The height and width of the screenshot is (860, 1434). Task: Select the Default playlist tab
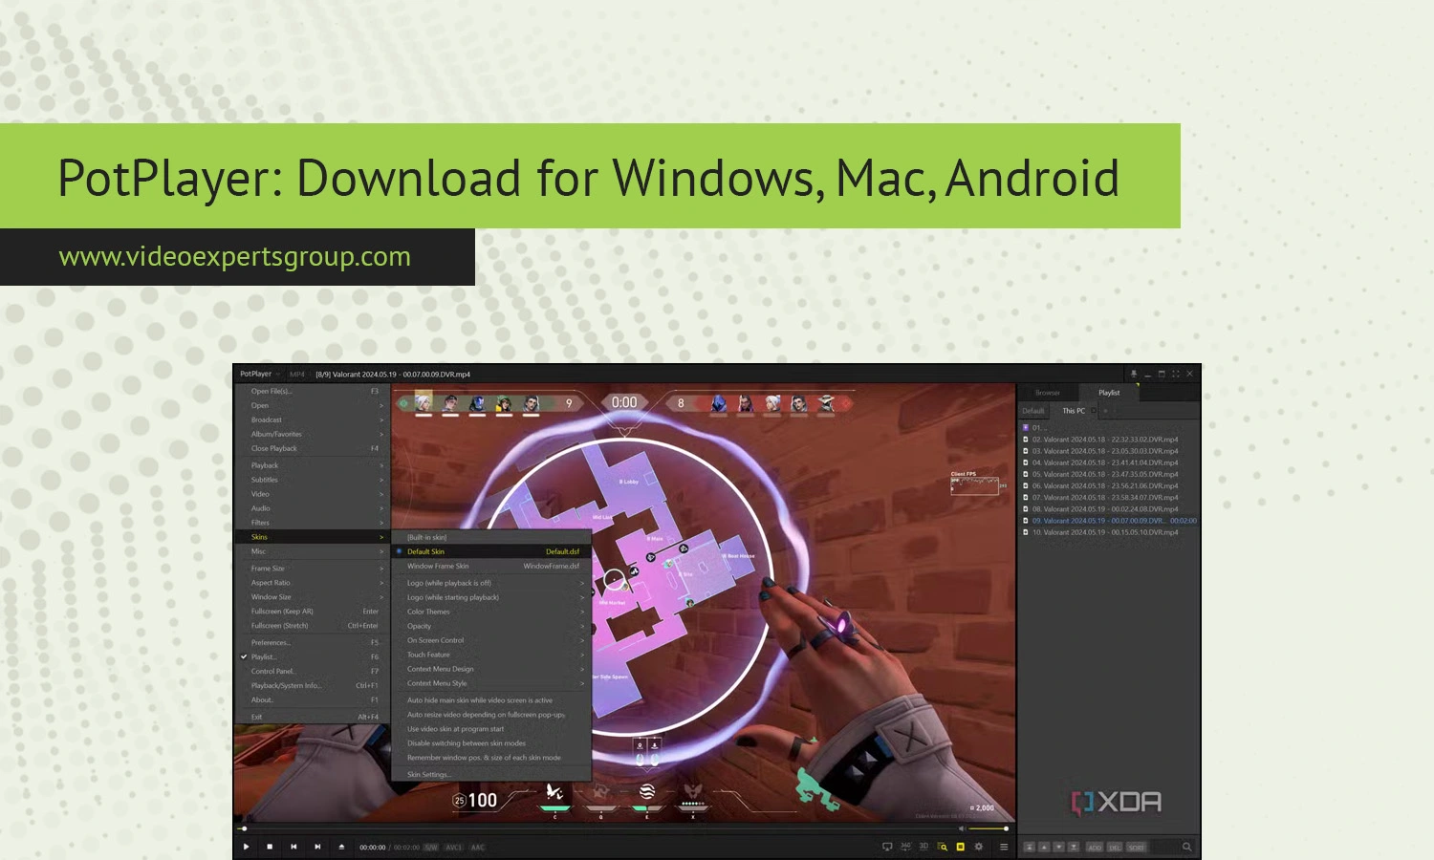[x=1033, y=411]
